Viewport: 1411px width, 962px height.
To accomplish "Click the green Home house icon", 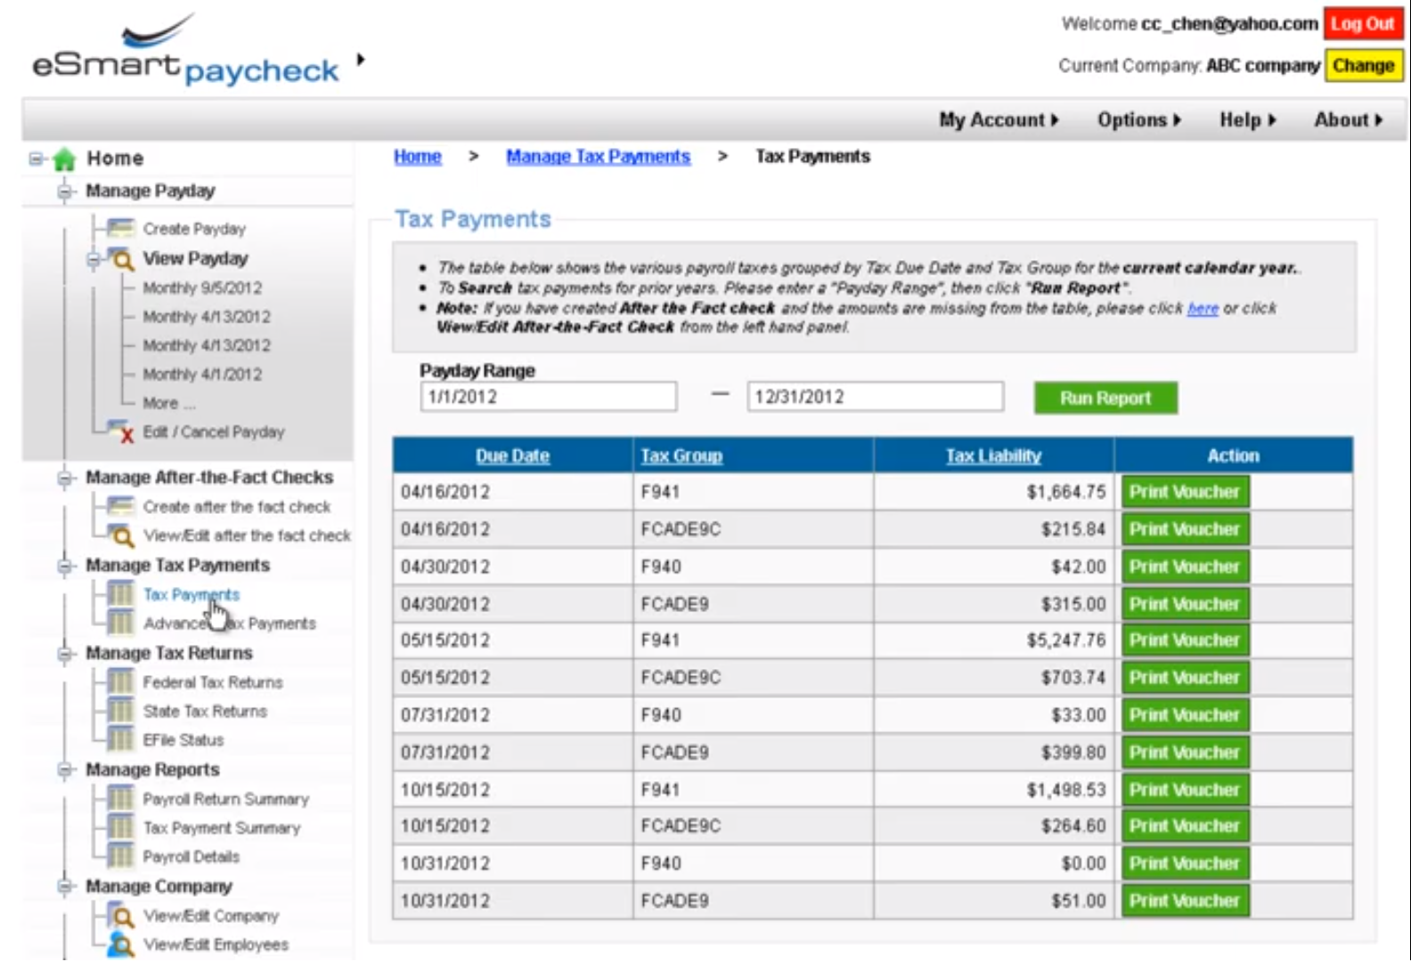I will coord(64,159).
